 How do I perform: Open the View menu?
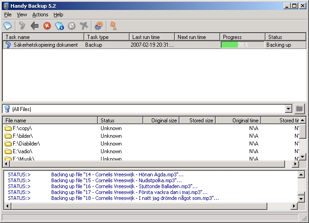[x=22, y=15]
